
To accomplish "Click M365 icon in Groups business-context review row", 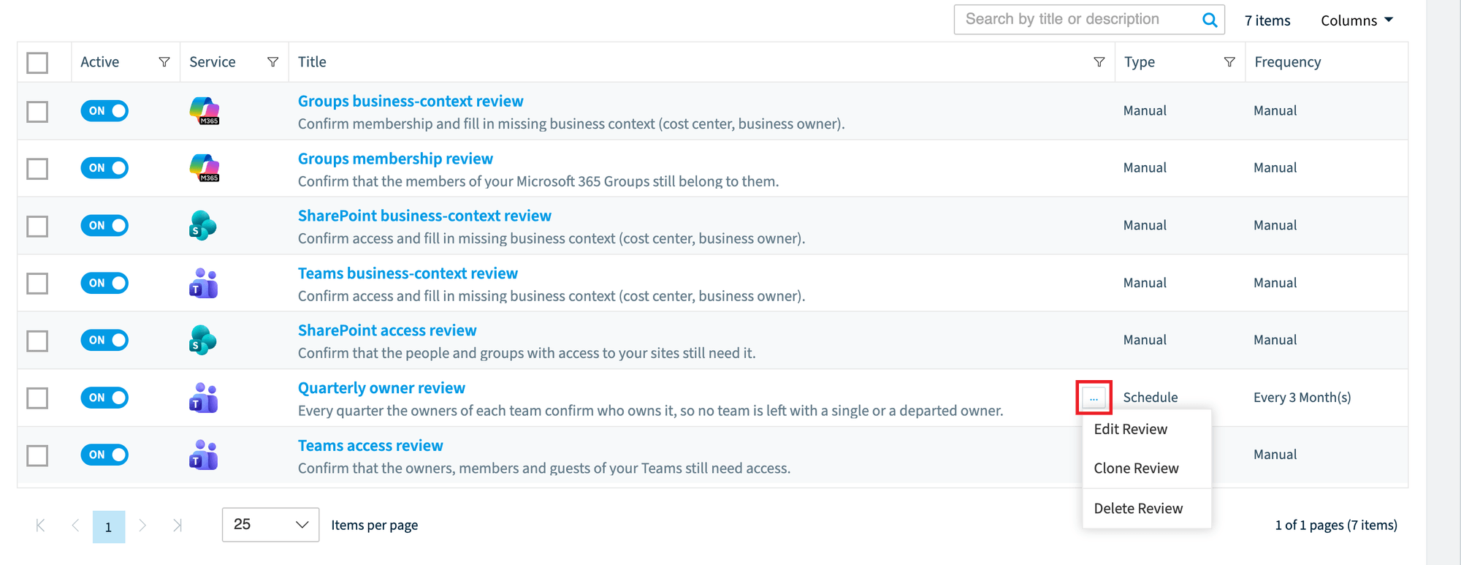I will [x=205, y=111].
